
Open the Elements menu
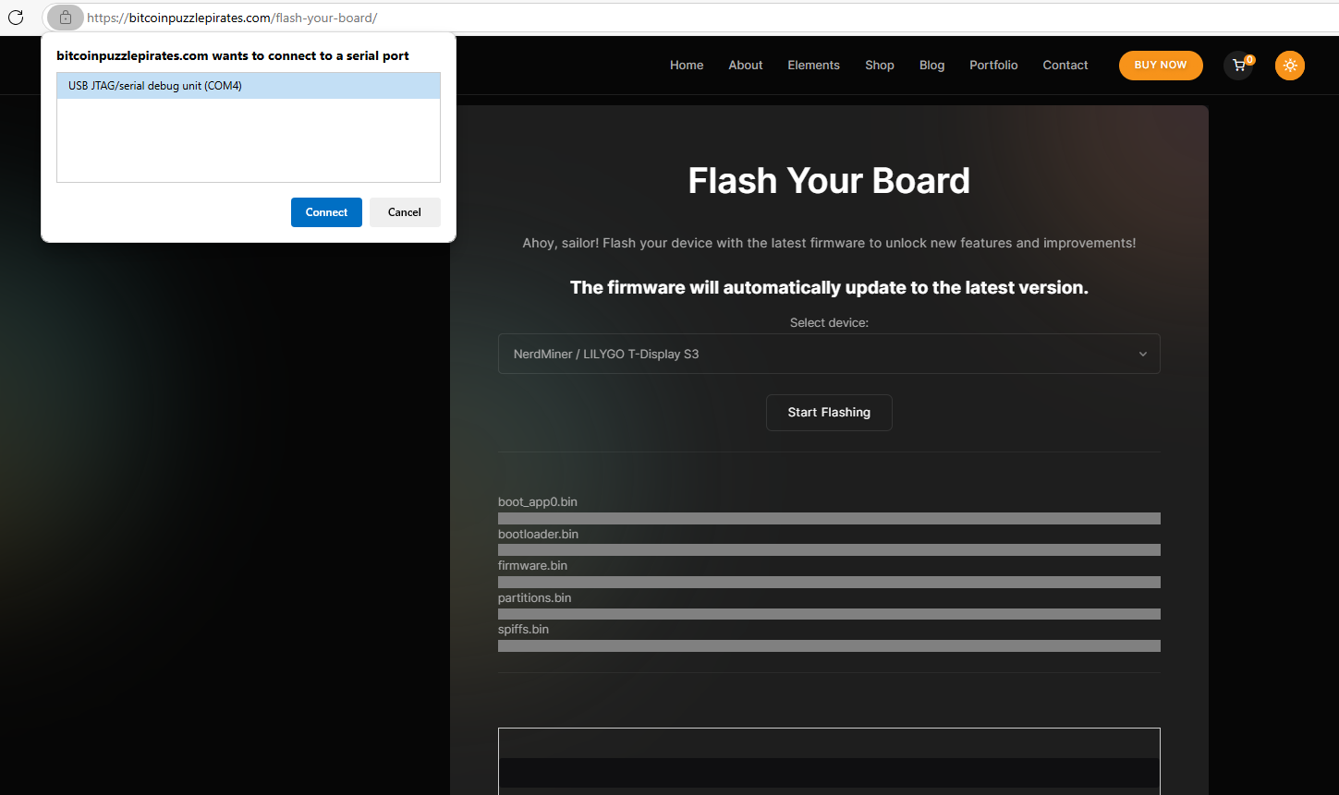coord(813,66)
